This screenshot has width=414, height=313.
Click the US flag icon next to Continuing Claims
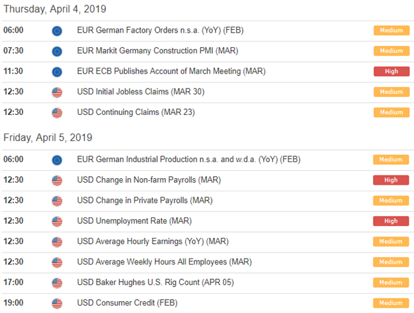[x=57, y=113]
